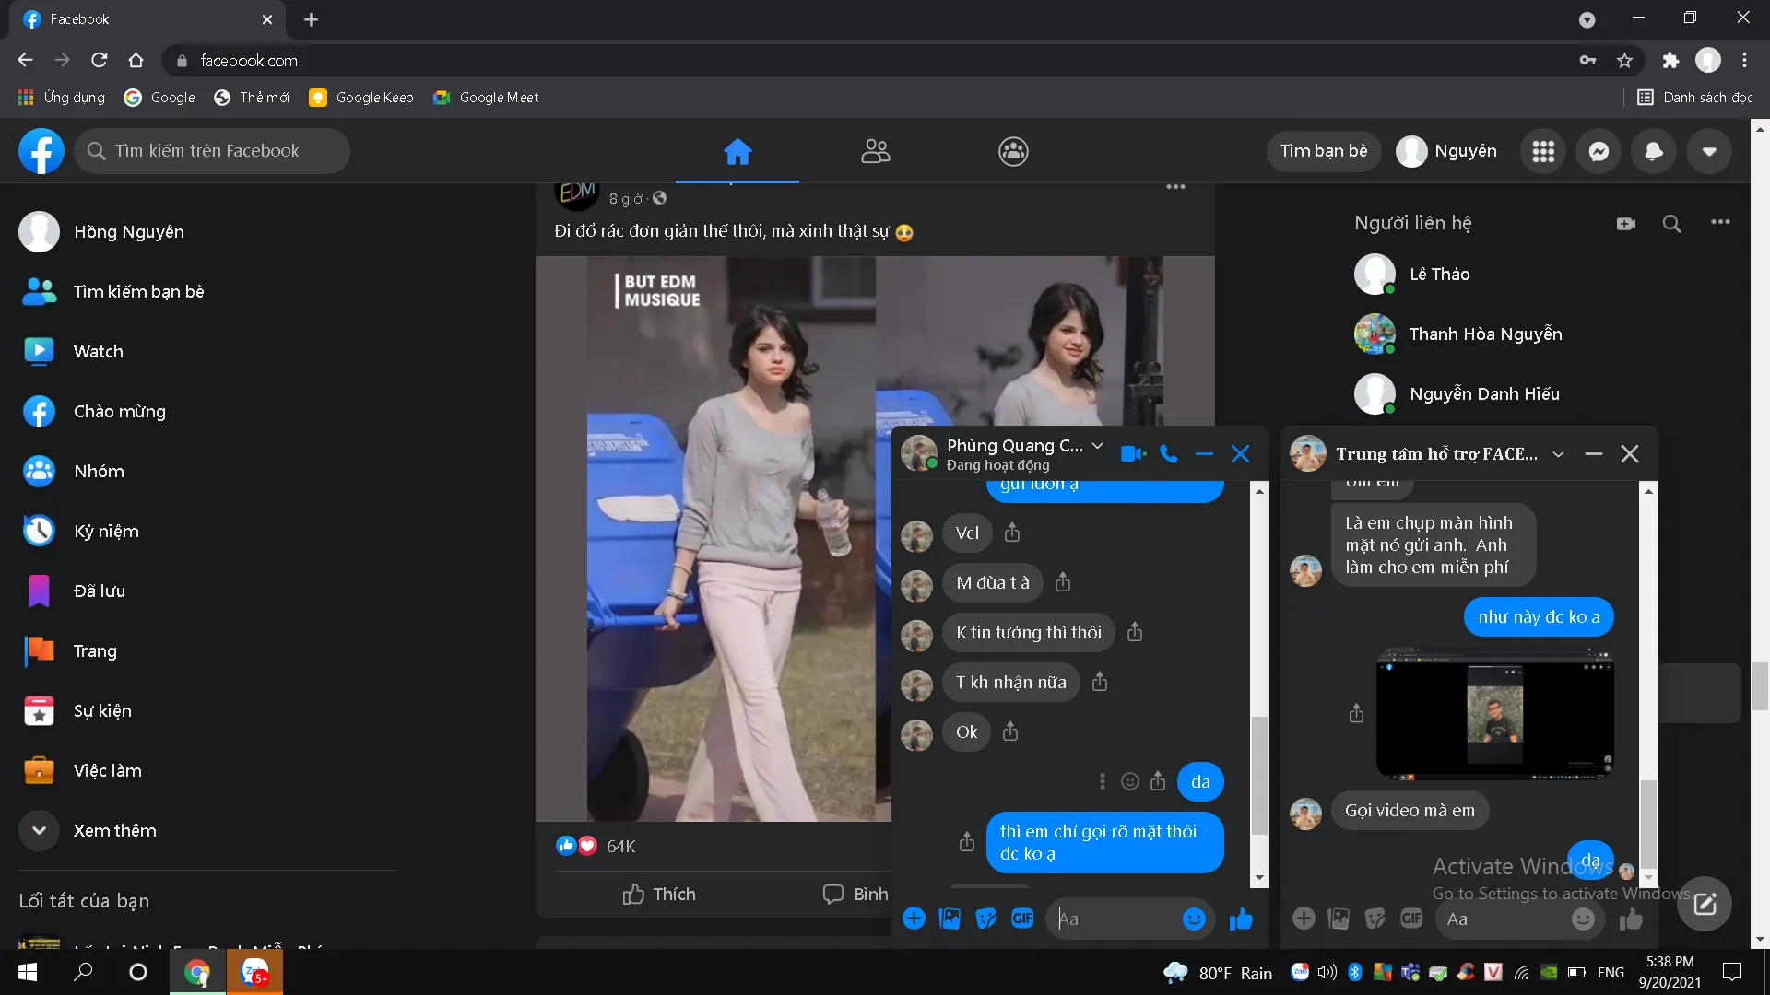Create new video room in contacts
Viewport: 1770px width, 995px height.
pos(1626,223)
